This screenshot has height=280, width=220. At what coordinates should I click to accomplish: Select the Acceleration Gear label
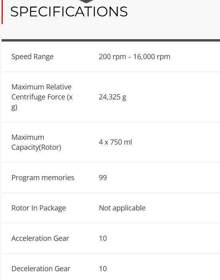coord(40,238)
